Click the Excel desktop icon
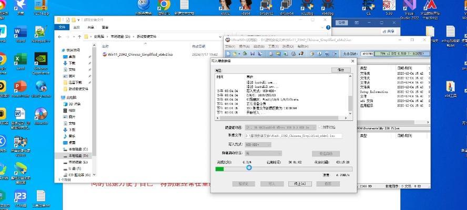Screen dimensions: 467x210 21,61
